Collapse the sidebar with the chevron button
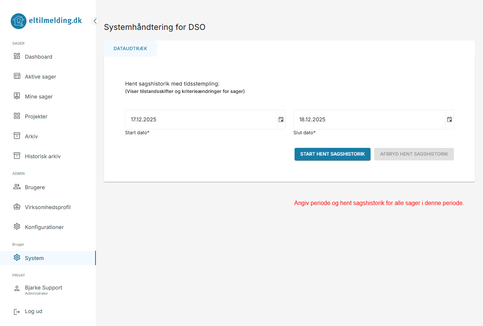The width and height of the screenshot is (483, 326). point(95,21)
